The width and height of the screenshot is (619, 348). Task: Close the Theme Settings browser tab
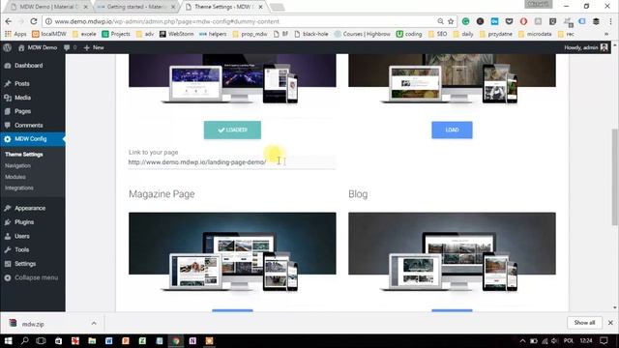[x=260, y=7]
